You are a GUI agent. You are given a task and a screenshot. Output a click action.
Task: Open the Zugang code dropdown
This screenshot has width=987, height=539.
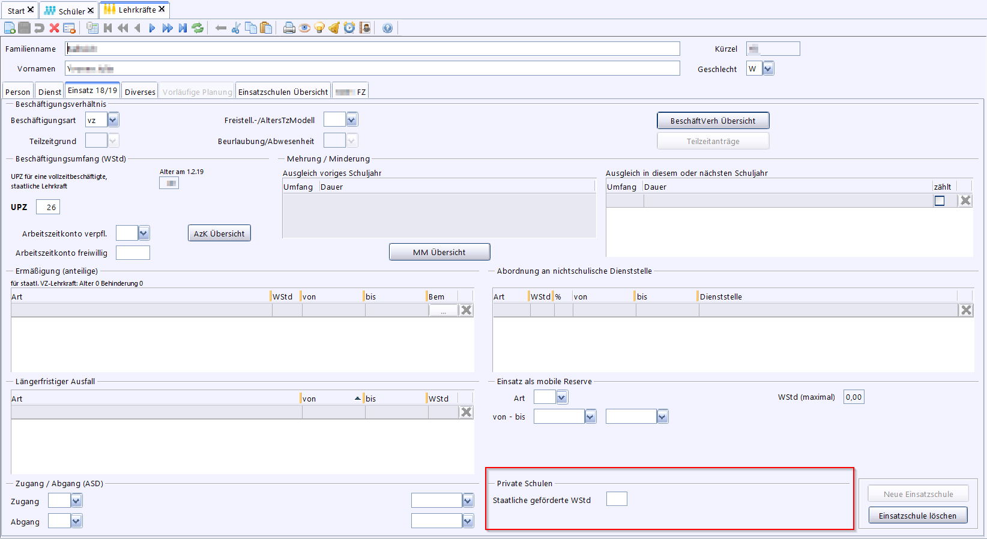coord(76,501)
